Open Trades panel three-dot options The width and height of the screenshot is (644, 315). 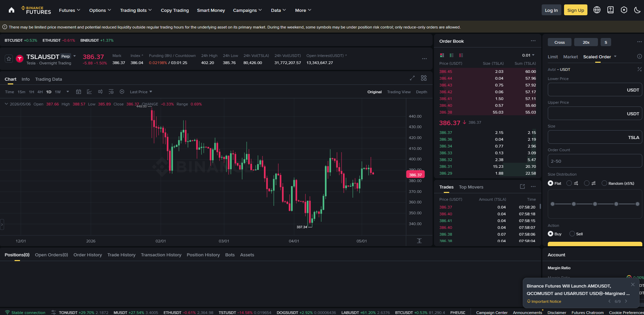click(533, 186)
